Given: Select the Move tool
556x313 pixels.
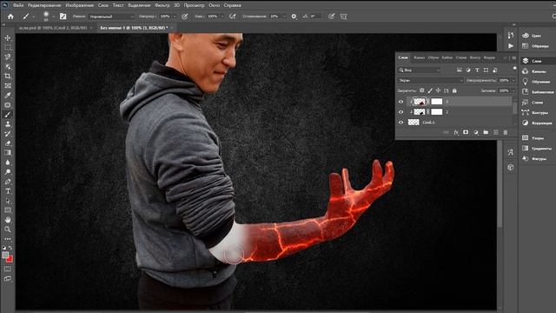Looking at the screenshot, I should 8,38.
